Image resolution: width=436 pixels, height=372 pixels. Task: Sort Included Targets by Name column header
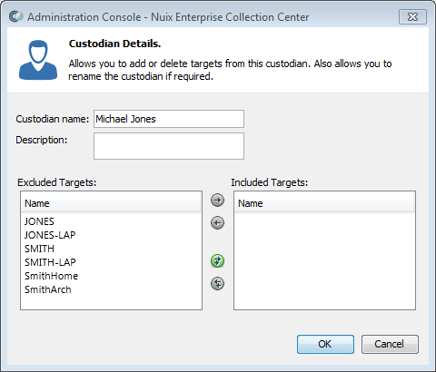tap(324, 203)
